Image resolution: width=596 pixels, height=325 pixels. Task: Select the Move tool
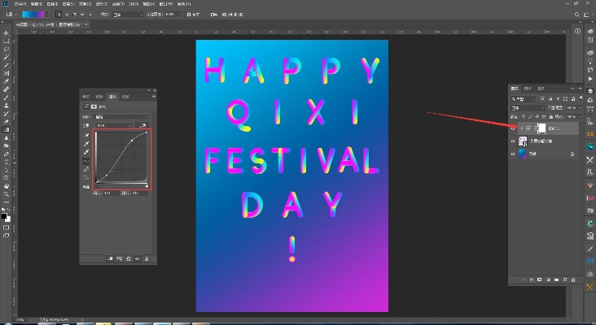point(6,33)
